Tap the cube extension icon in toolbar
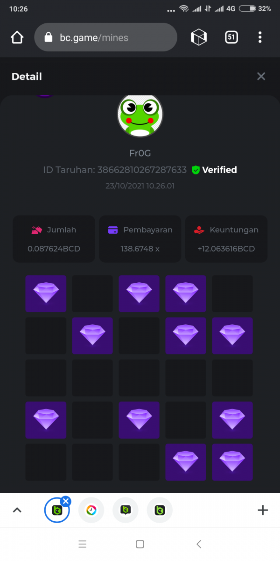 click(199, 37)
